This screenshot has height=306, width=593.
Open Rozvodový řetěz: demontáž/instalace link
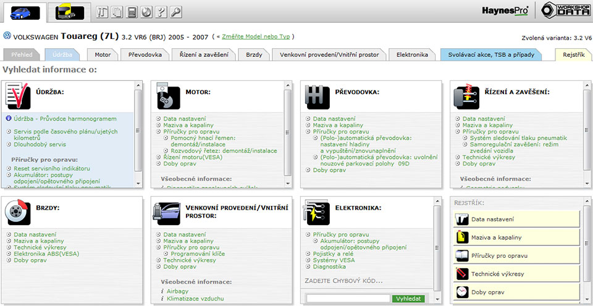224,151
